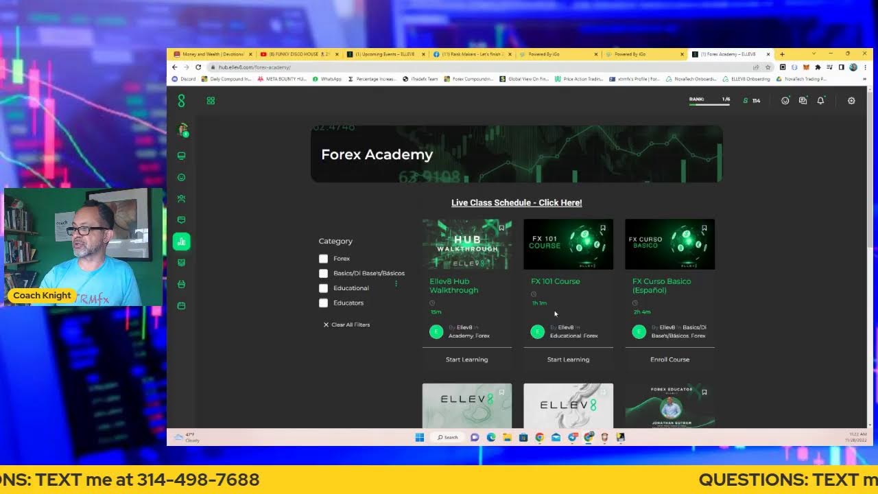The width and height of the screenshot is (878, 494).
Task: Check the Educational category filter
Action: (x=323, y=288)
